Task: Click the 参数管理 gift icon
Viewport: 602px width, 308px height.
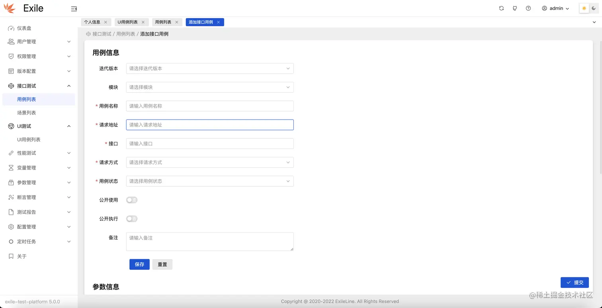Action: [11, 182]
